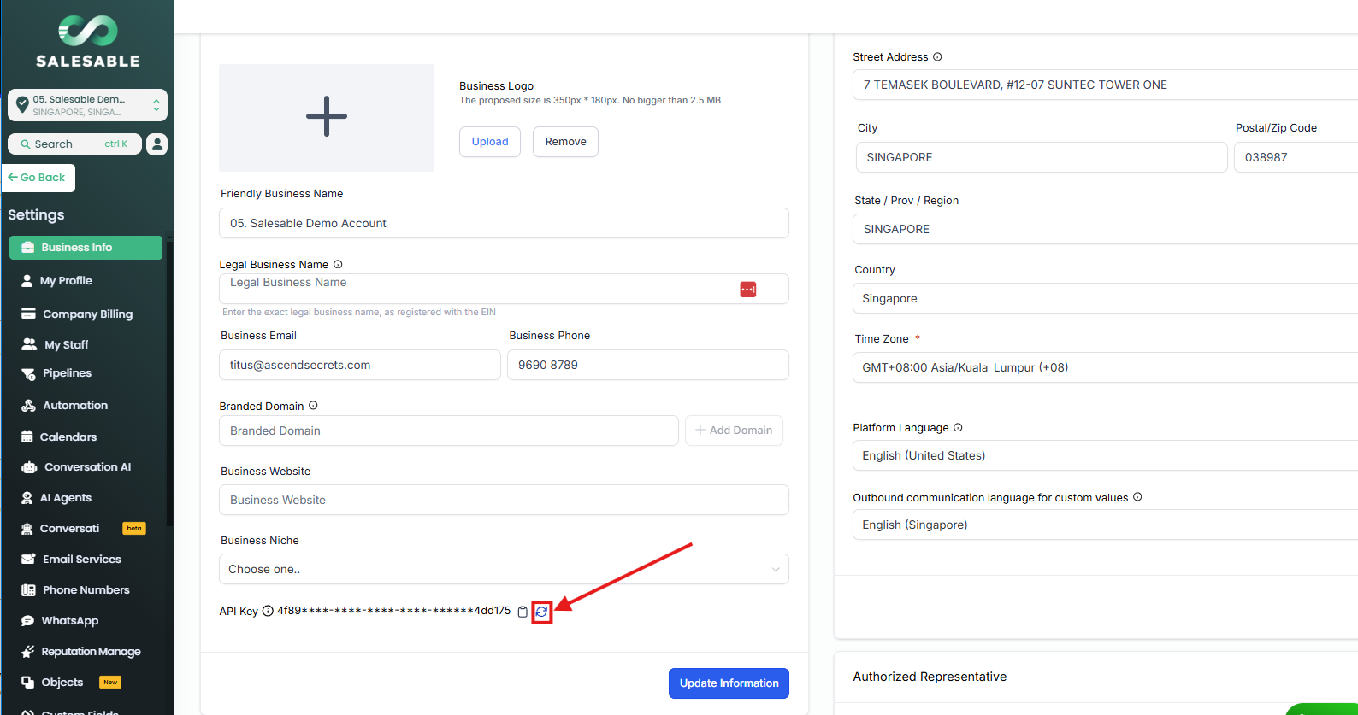Screen dimensions: 1358x715
Task: Click the Upload logo button
Action: (490, 142)
